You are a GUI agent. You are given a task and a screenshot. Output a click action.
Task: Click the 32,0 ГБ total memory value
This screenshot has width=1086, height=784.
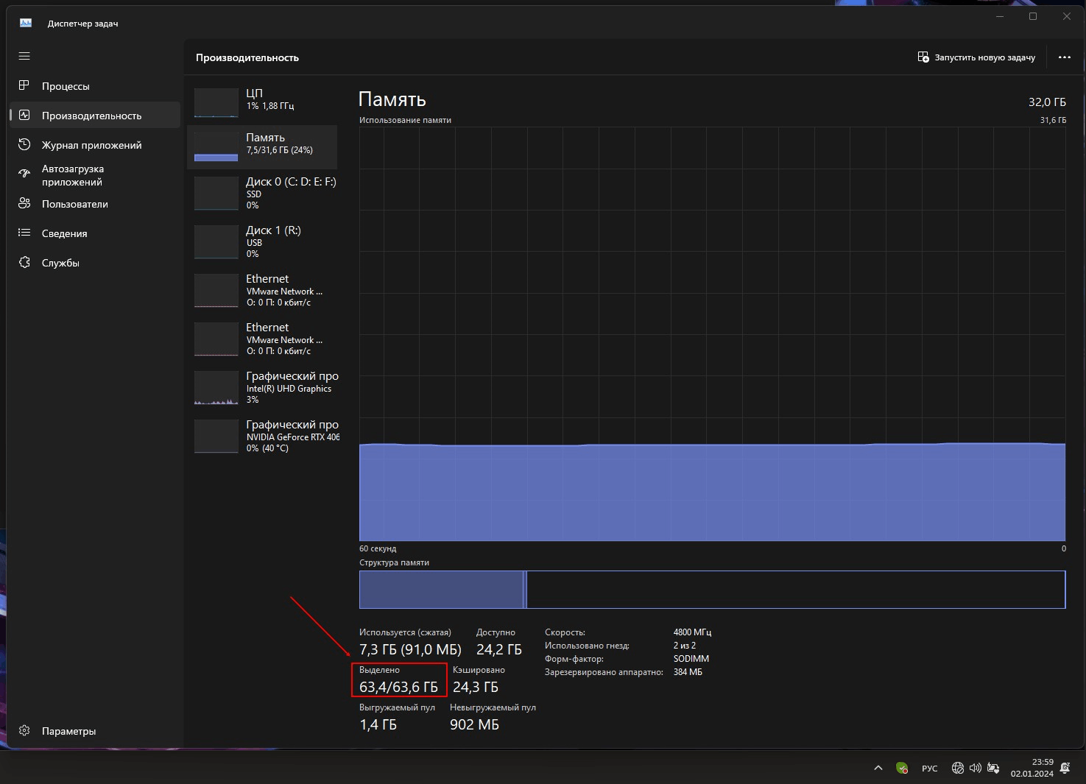[x=1047, y=102]
